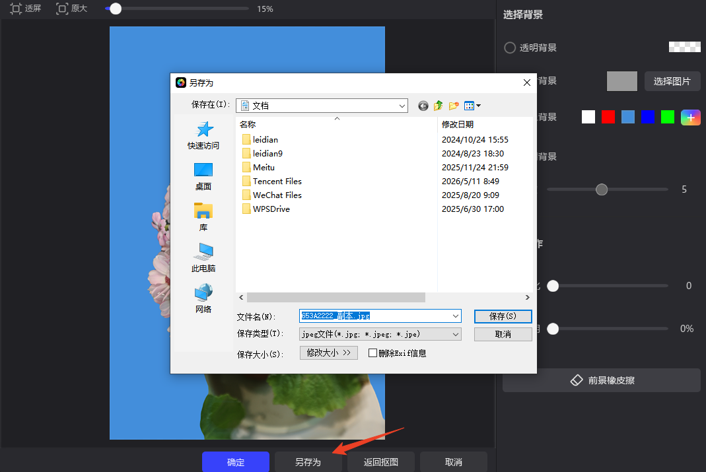The image size is (706, 472).
Task: Select 快速访问 in the places sidebar
Action: 203,135
